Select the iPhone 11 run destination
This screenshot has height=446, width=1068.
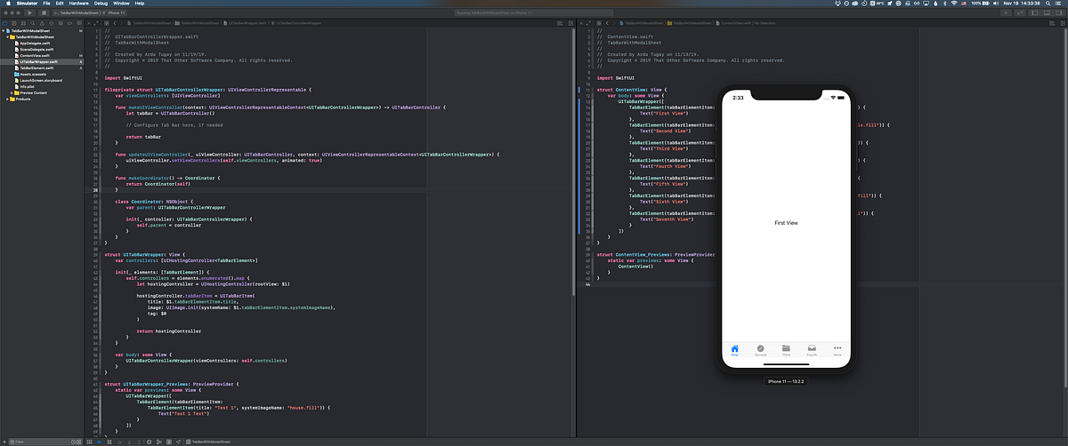pyautogui.click(x=116, y=12)
